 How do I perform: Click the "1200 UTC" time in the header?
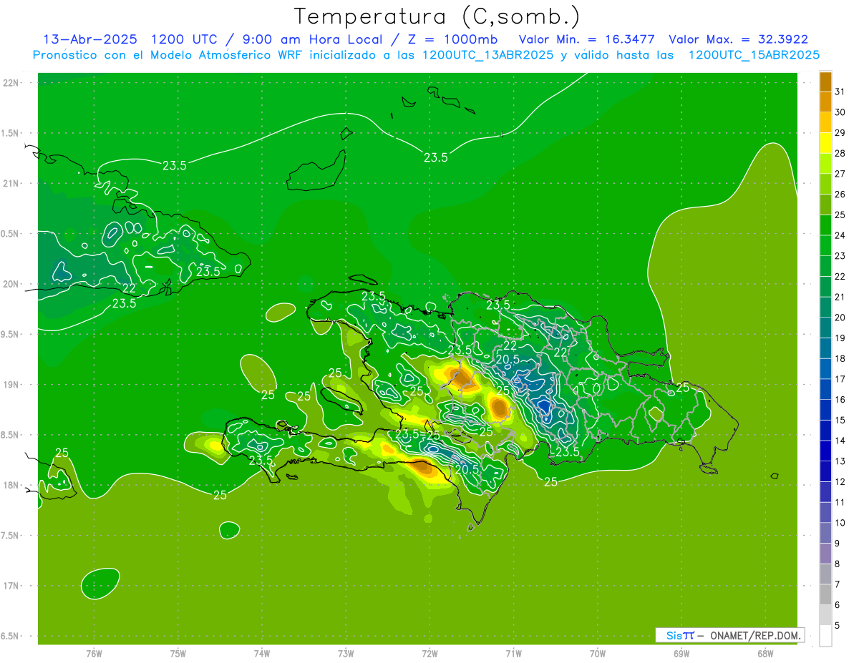184,39
